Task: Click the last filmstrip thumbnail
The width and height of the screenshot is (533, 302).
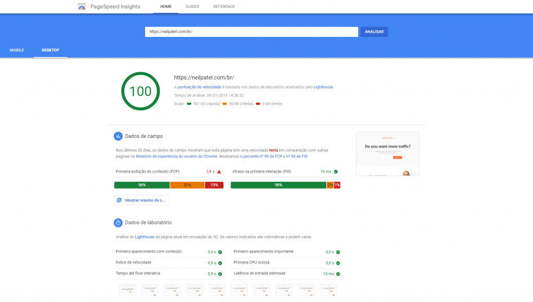Action: [328, 290]
